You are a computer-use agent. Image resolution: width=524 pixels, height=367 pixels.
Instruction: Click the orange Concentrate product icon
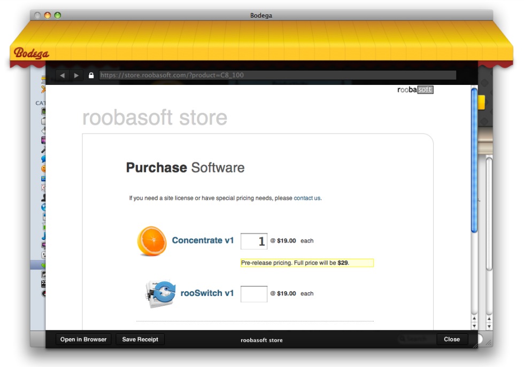coord(152,241)
